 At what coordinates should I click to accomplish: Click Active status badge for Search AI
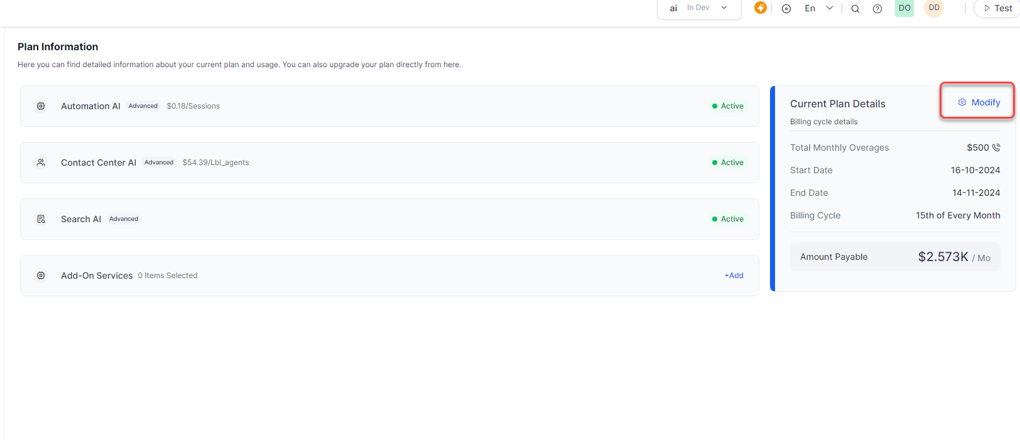727,219
